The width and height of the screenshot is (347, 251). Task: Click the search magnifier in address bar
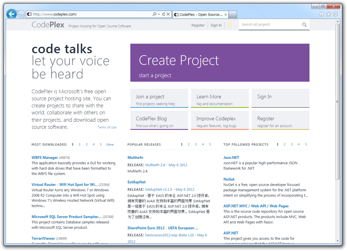click(x=155, y=14)
